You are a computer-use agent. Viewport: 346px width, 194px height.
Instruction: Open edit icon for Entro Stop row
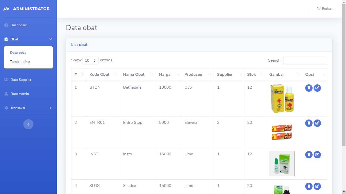click(317, 123)
